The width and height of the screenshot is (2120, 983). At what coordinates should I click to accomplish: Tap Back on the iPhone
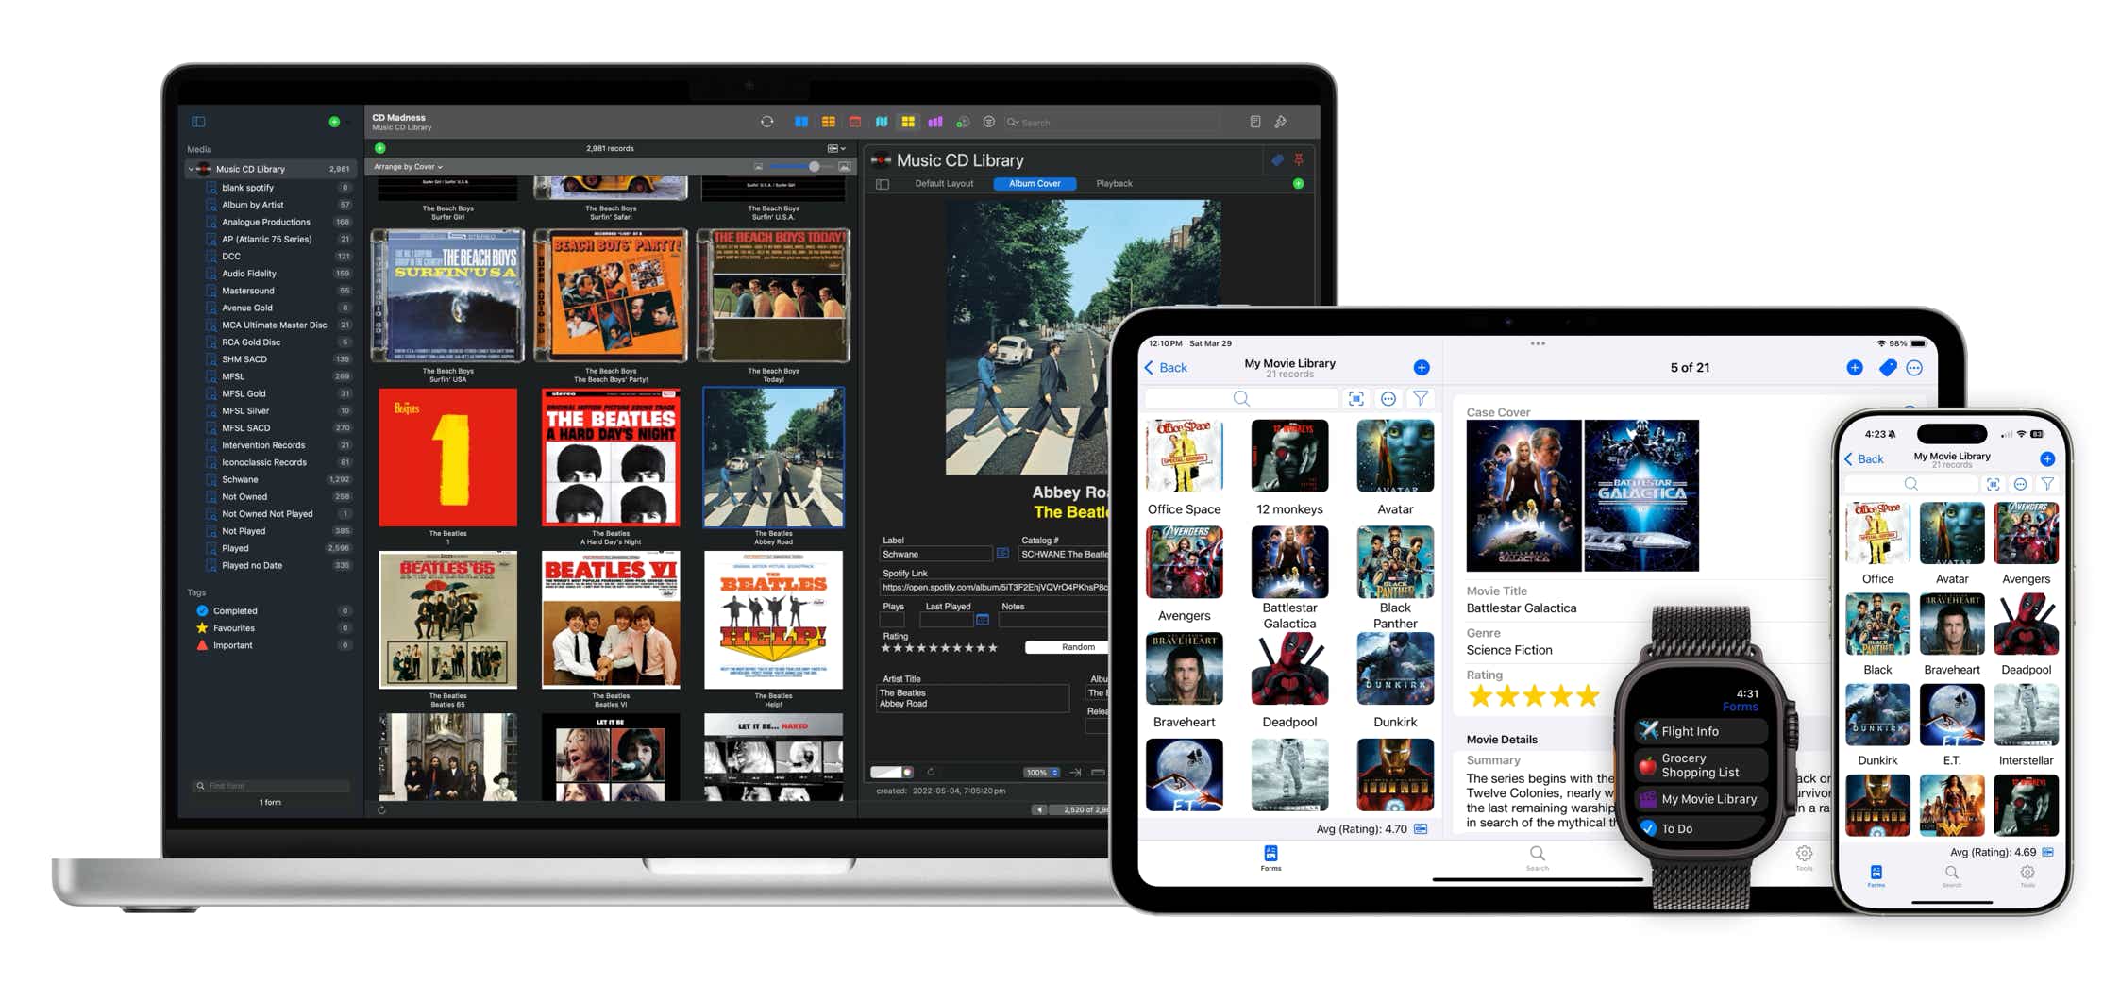(x=1864, y=459)
